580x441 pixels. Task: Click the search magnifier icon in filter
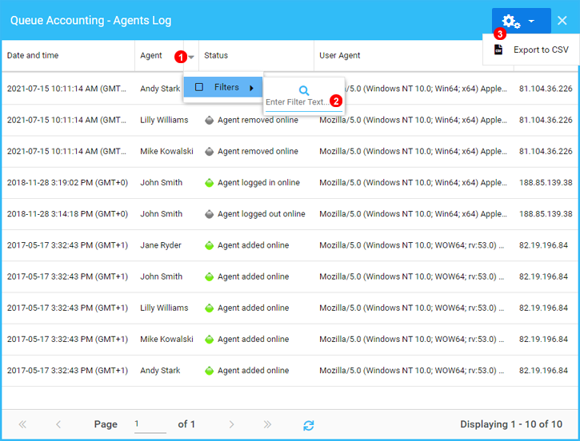(x=304, y=91)
